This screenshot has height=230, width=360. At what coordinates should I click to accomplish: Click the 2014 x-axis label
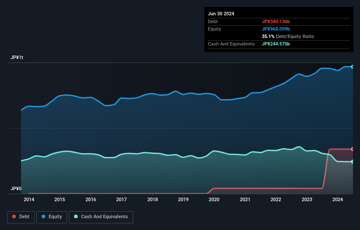tap(29, 199)
